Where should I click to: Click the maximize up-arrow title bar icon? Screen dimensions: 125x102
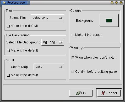tap(117, 3)
